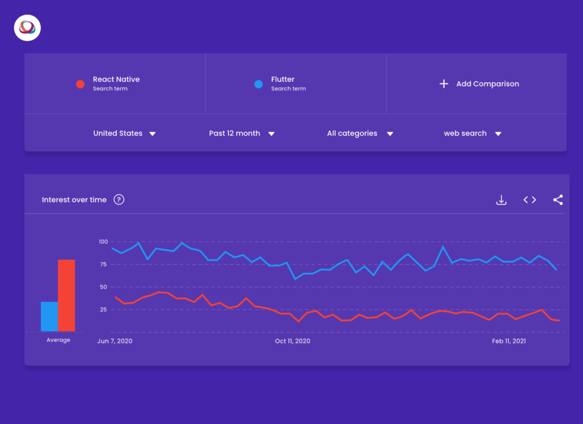Click the Past 12 month label

[235, 134]
